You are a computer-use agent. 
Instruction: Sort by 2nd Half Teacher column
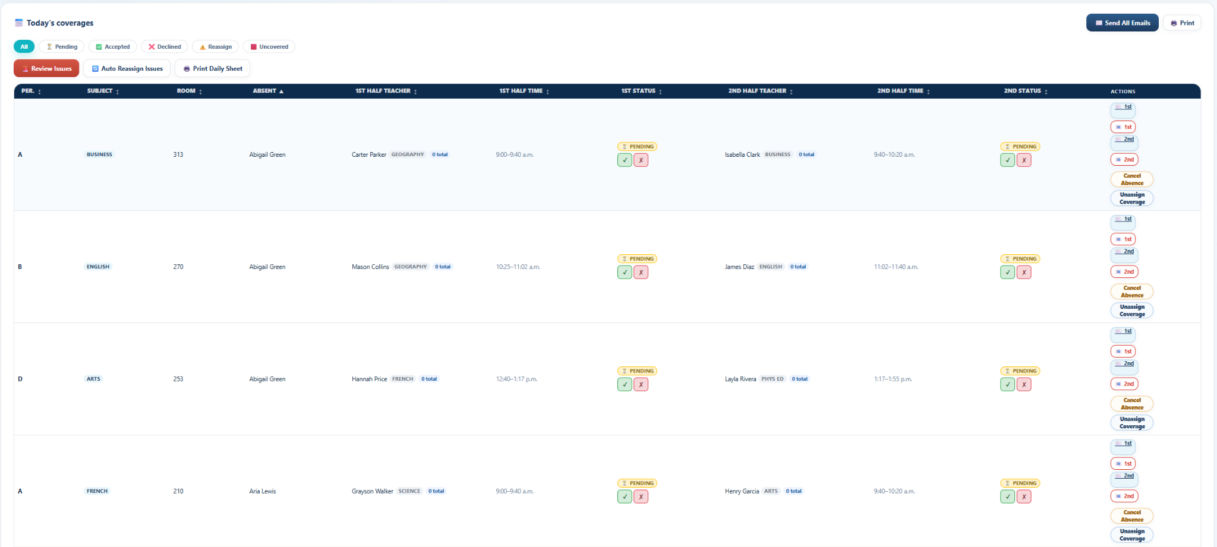click(761, 91)
